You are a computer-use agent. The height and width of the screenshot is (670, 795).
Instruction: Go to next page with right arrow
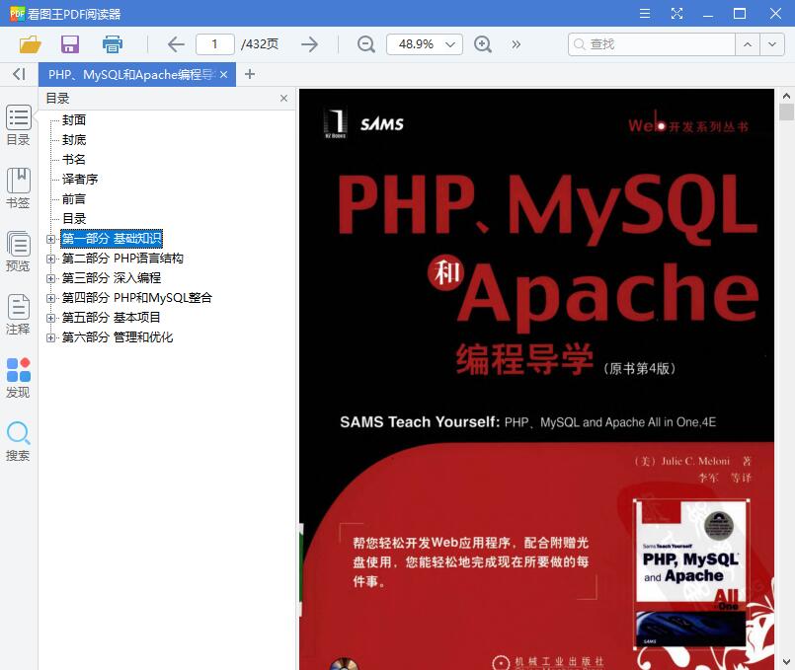307,44
